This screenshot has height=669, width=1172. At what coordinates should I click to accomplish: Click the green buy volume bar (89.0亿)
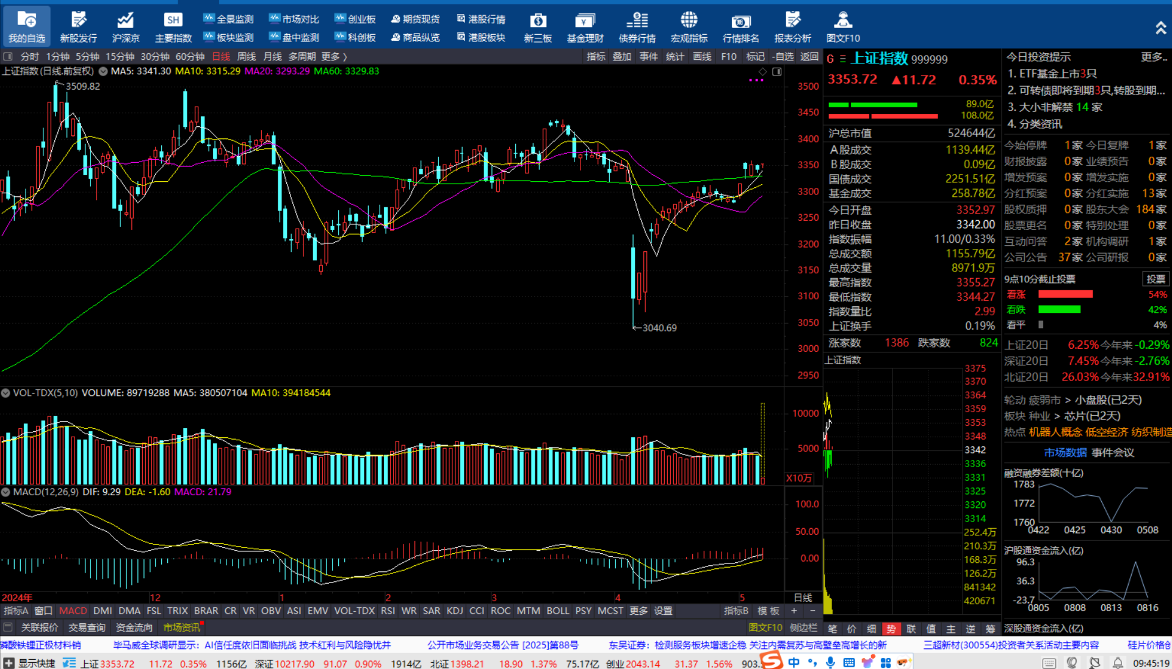[x=872, y=105]
